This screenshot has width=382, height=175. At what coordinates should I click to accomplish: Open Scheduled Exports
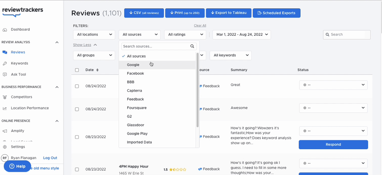click(x=277, y=13)
